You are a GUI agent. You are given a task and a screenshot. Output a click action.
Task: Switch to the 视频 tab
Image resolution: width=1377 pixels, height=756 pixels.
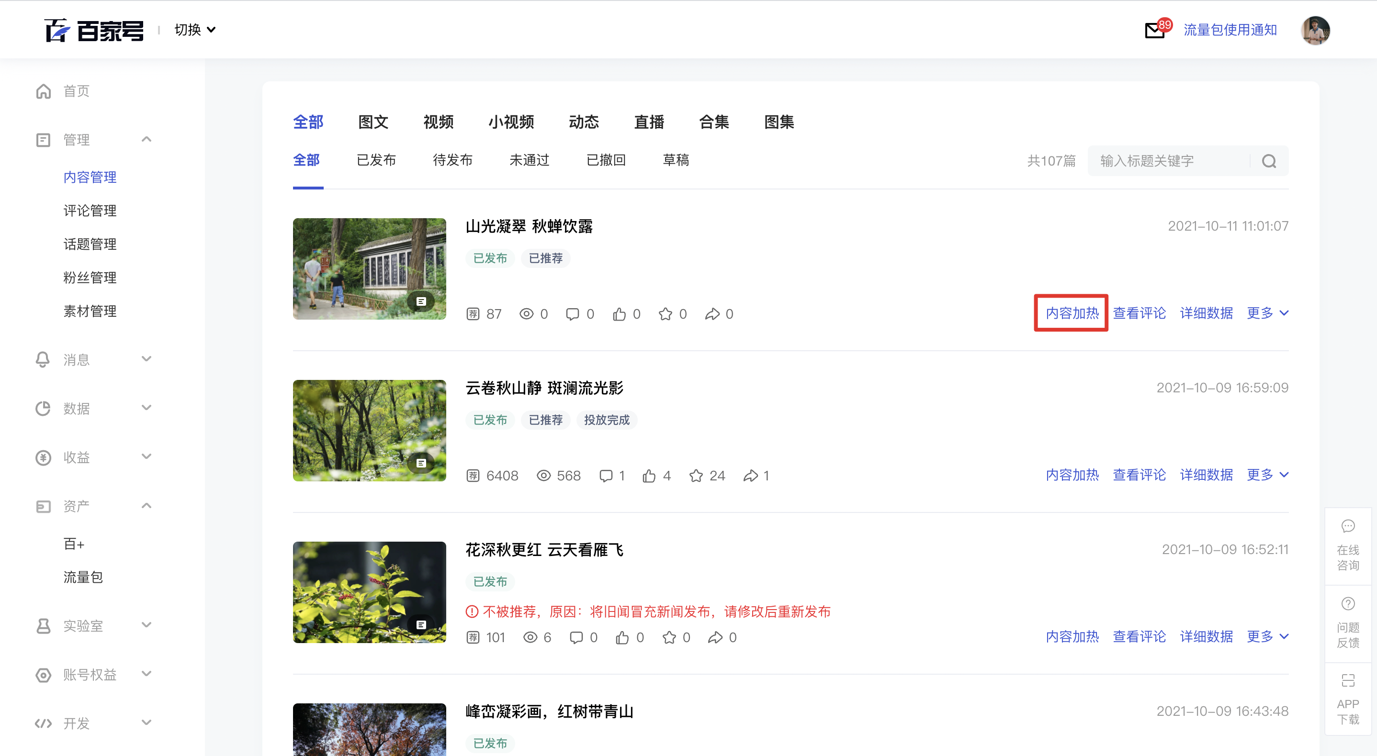(x=438, y=122)
